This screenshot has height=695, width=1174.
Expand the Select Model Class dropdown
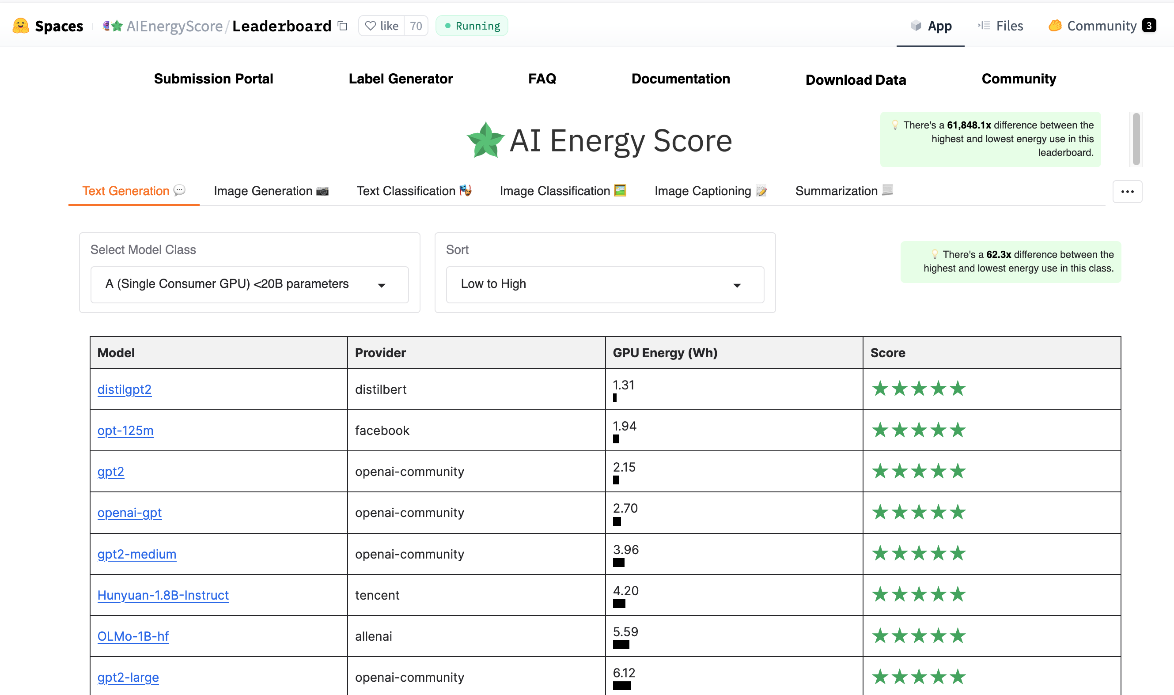(x=249, y=284)
